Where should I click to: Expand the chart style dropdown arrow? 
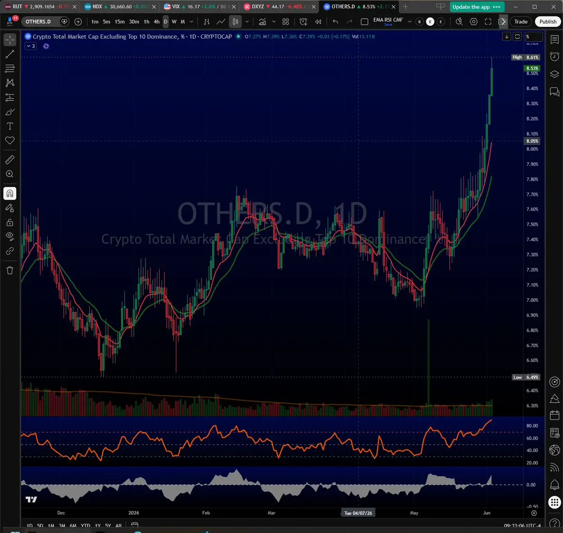247,22
